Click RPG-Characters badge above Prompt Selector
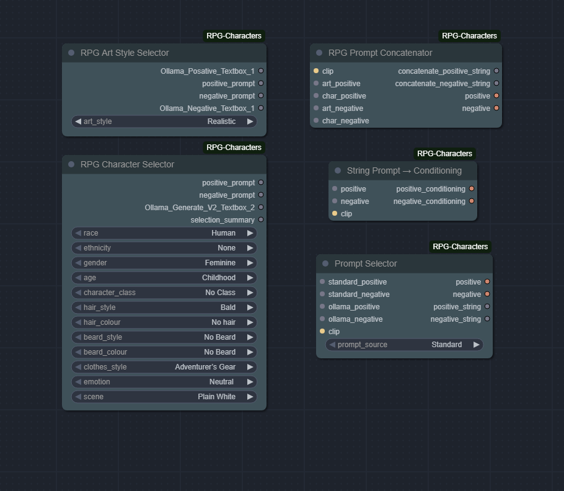 460,246
